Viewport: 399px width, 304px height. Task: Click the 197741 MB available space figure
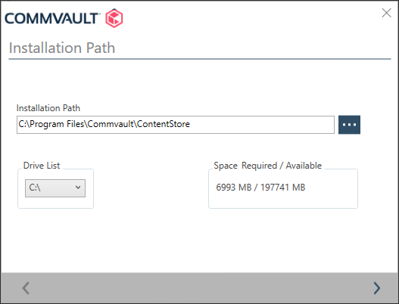[x=282, y=188]
